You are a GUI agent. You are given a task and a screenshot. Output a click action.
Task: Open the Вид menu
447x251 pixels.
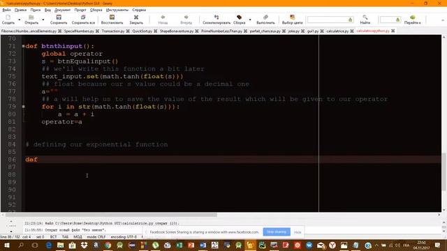point(47,10)
